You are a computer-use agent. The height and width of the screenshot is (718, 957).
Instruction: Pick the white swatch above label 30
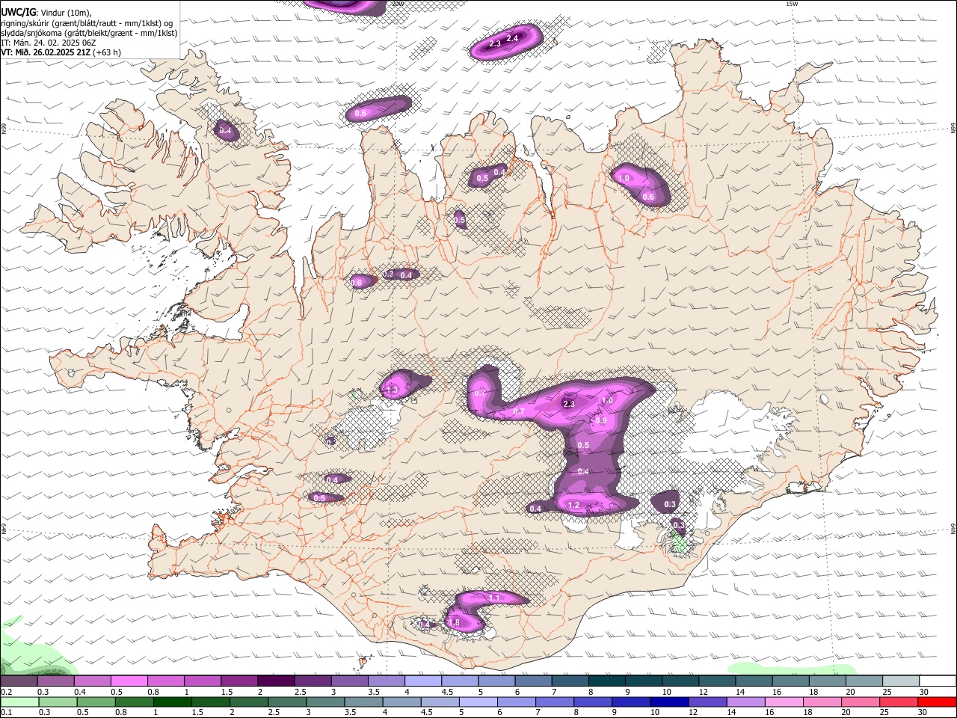(938, 681)
